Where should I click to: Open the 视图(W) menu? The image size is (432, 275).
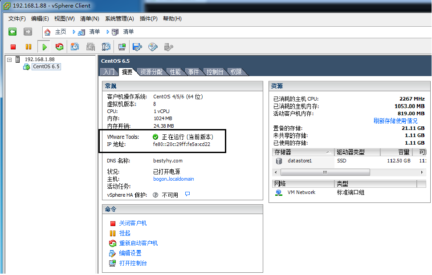pyautogui.click(x=64, y=18)
